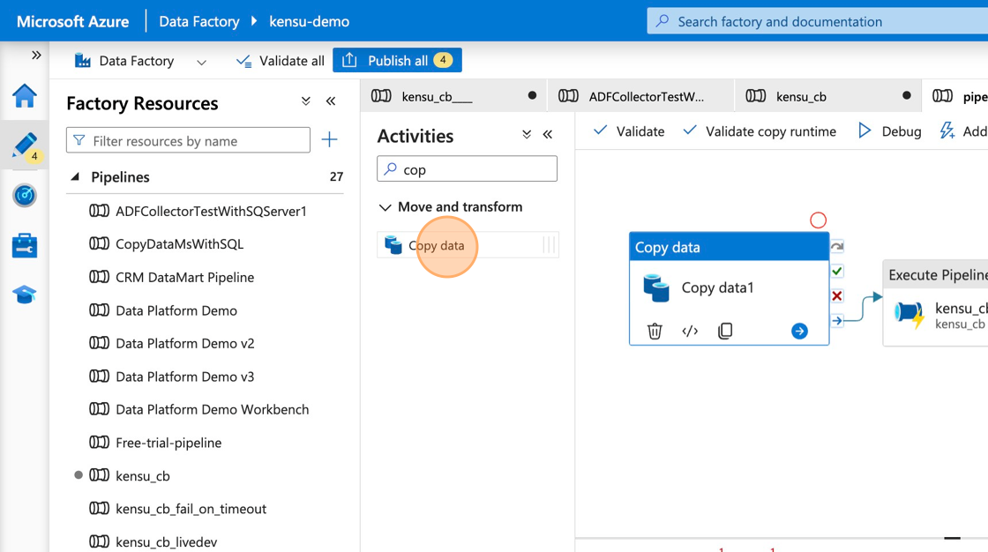Delete Copy data1 activity with trash icon
Image resolution: width=988 pixels, height=552 pixels.
tap(655, 331)
